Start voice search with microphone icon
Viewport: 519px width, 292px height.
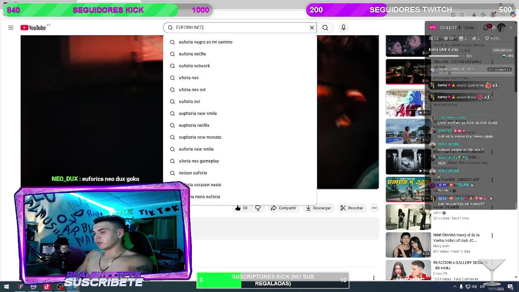click(343, 28)
